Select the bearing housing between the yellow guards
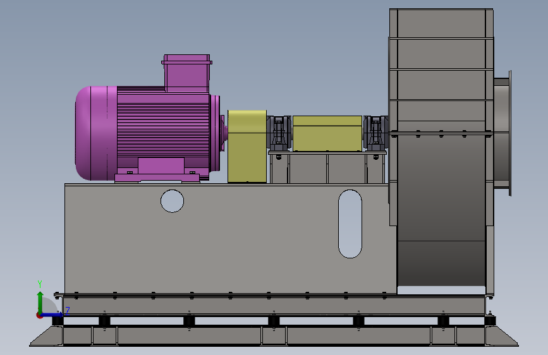 tap(279, 133)
